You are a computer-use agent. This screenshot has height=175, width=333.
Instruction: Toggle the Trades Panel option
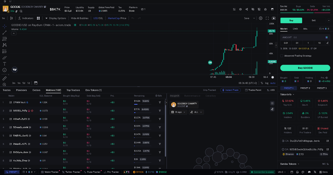point(253,90)
